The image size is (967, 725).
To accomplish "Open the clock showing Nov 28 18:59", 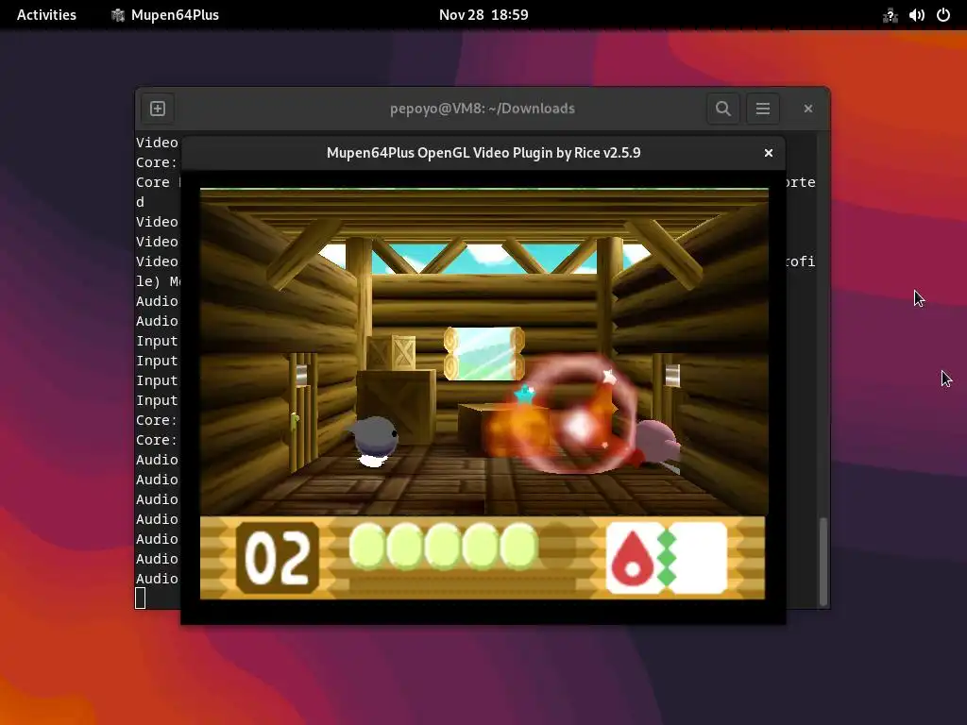I will pyautogui.click(x=483, y=15).
